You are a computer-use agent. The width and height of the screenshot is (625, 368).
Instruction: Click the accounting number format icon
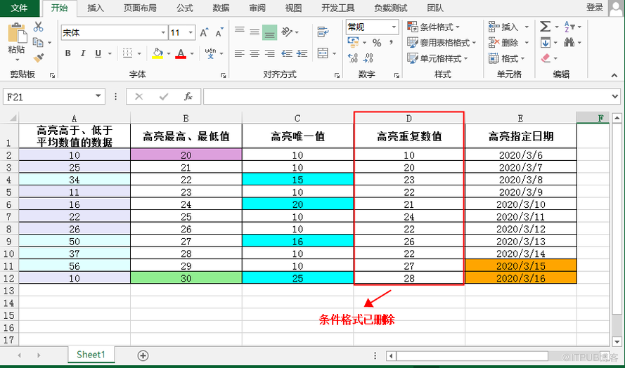[353, 42]
